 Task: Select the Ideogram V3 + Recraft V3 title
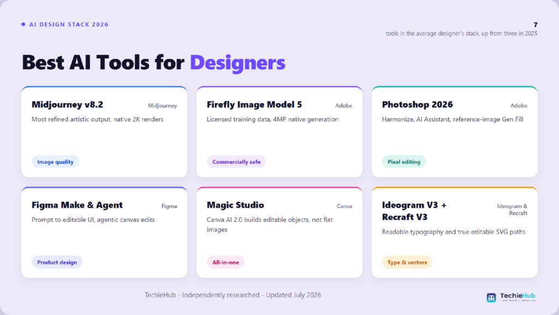[x=414, y=211]
